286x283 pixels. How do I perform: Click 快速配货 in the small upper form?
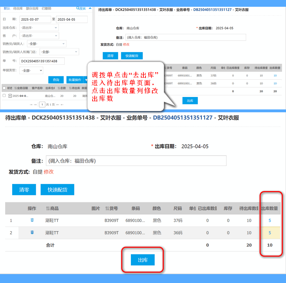tap(132, 56)
